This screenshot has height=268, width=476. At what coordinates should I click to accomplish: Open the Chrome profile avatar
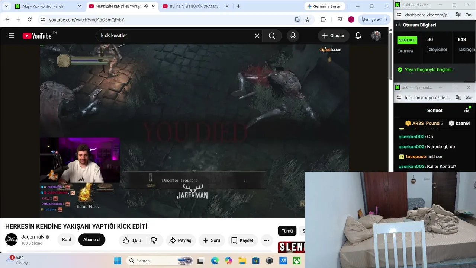click(x=351, y=20)
